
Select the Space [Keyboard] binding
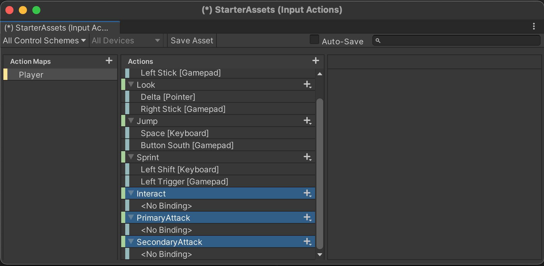tap(174, 133)
